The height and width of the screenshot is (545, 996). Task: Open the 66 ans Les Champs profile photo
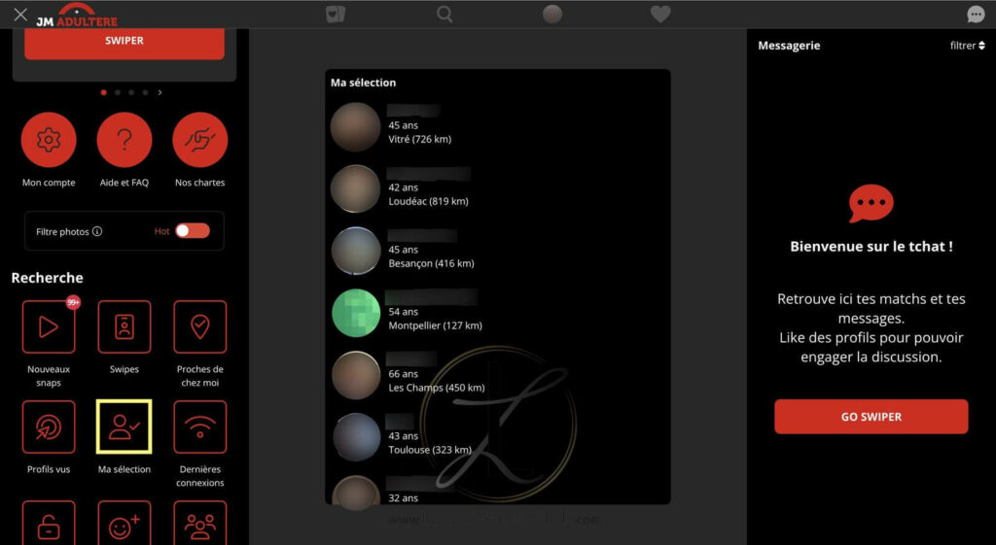(355, 376)
